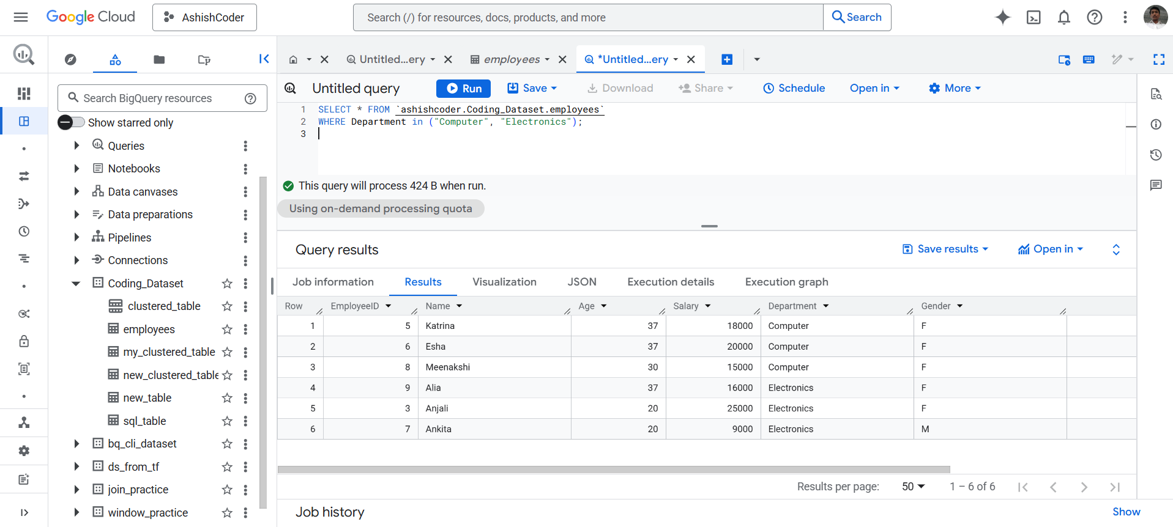Run the query
Viewport: 1173px width, 527px height.
tap(464, 88)
